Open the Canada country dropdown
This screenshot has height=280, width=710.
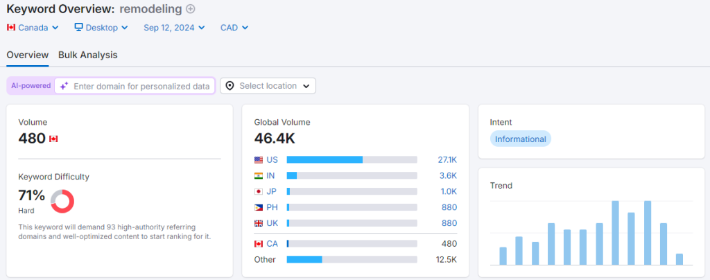coord(33,28)
